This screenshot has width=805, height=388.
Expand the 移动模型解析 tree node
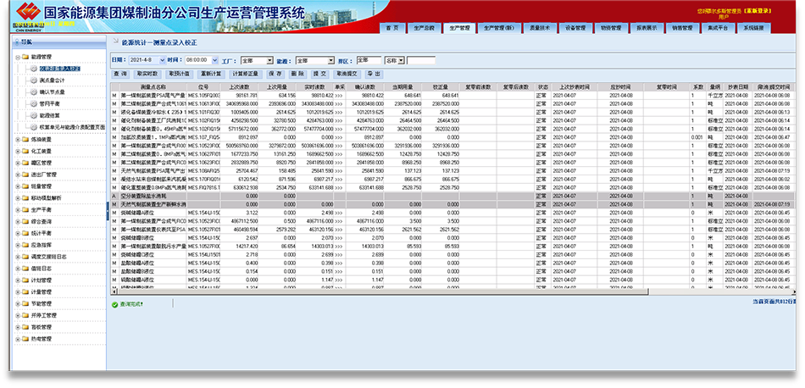click(18, 198)
